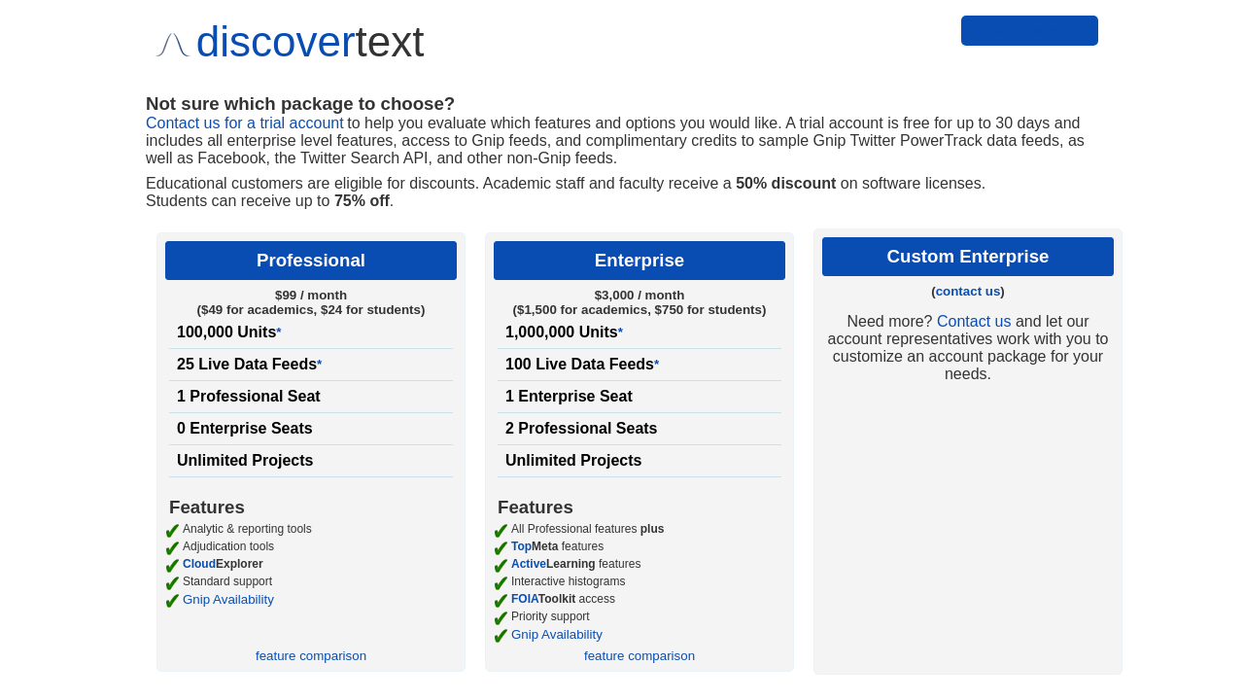Click '1 Enterprise Seat' row
This screenshot has height=700, width=1244.
point(639,397)
